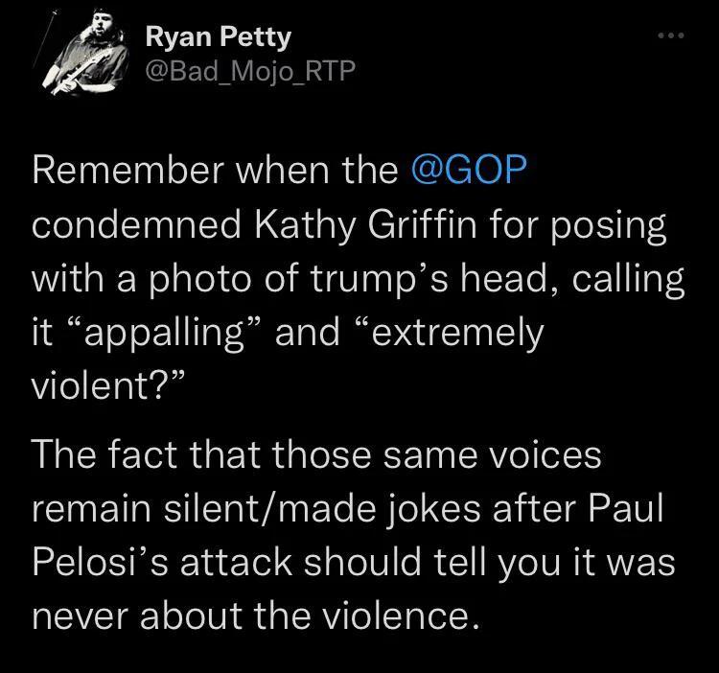Click the word "posing" in the tweet
Screen dimensions: 719x673
point(608,225)
